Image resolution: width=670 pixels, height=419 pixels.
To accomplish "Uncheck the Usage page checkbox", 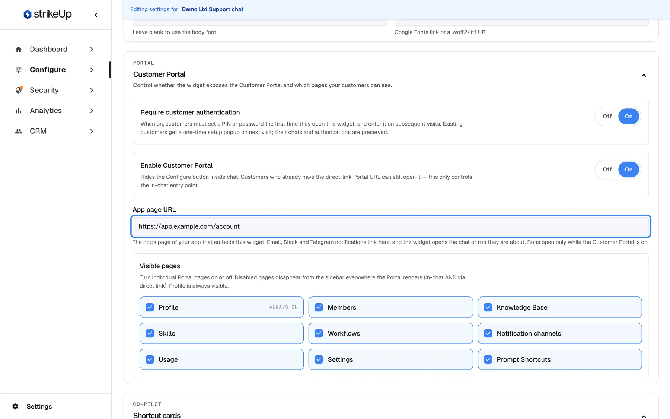I will pos(150,359).
